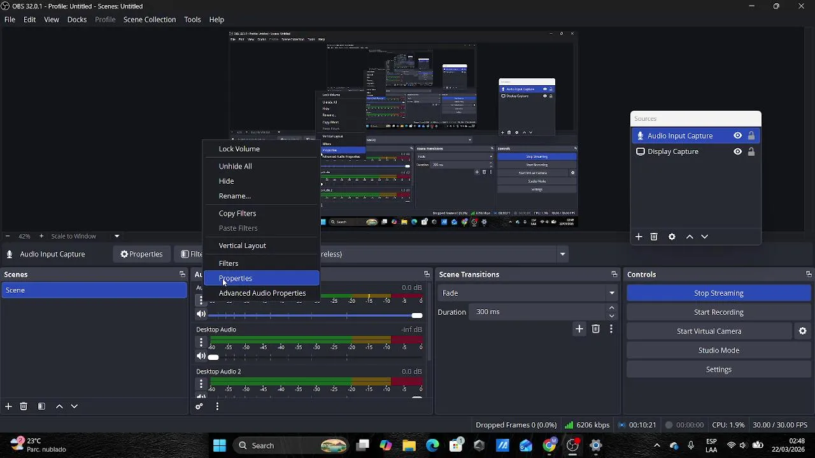This screenshot has height=458, width=815.
Task: Open options dots for the Desktop Audio channel
Action: 201,342
